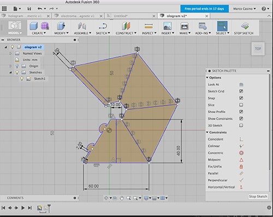This screenshot has width=273, height=217.
Task: Enable the Slice checkbox
Action: (x=241, y=105)
